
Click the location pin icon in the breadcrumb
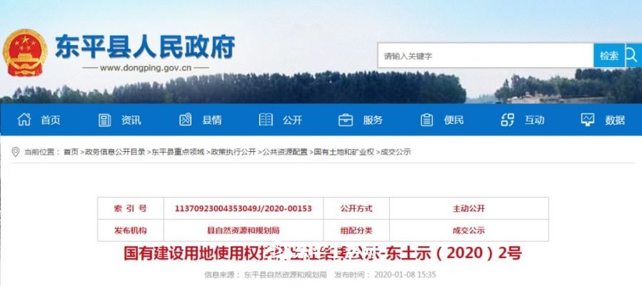tap(16, 152)
